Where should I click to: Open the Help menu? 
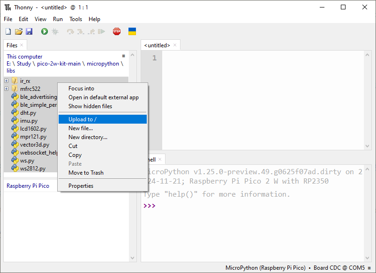pos(94,19)
